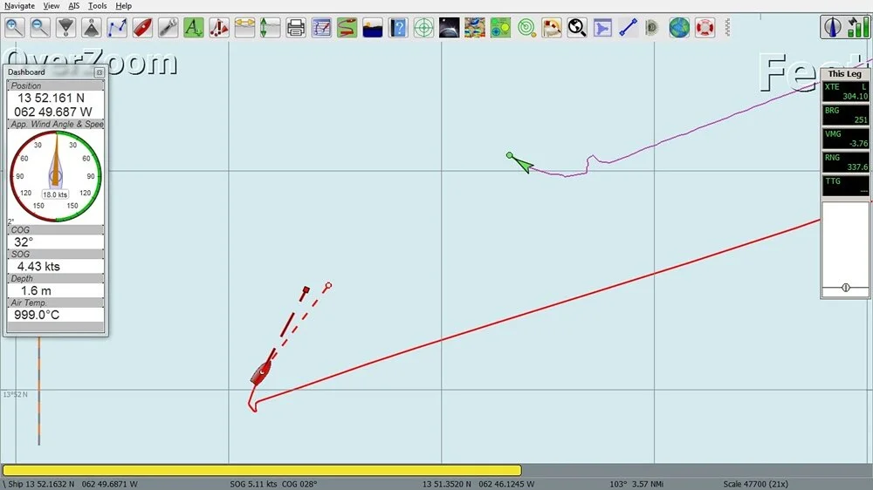Click the status bar Scale 47700 text
This screenshot has height=490, width=873.
[x=755, y=484]
